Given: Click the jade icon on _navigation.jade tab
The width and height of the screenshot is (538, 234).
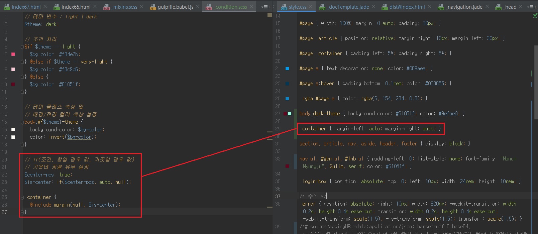Looking at the screenshot, I should click(x=441, y=7).
